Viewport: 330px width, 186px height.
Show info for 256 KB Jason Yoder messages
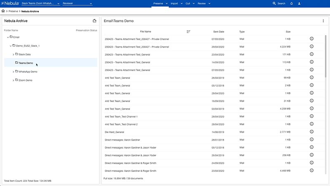coord(312,155)
